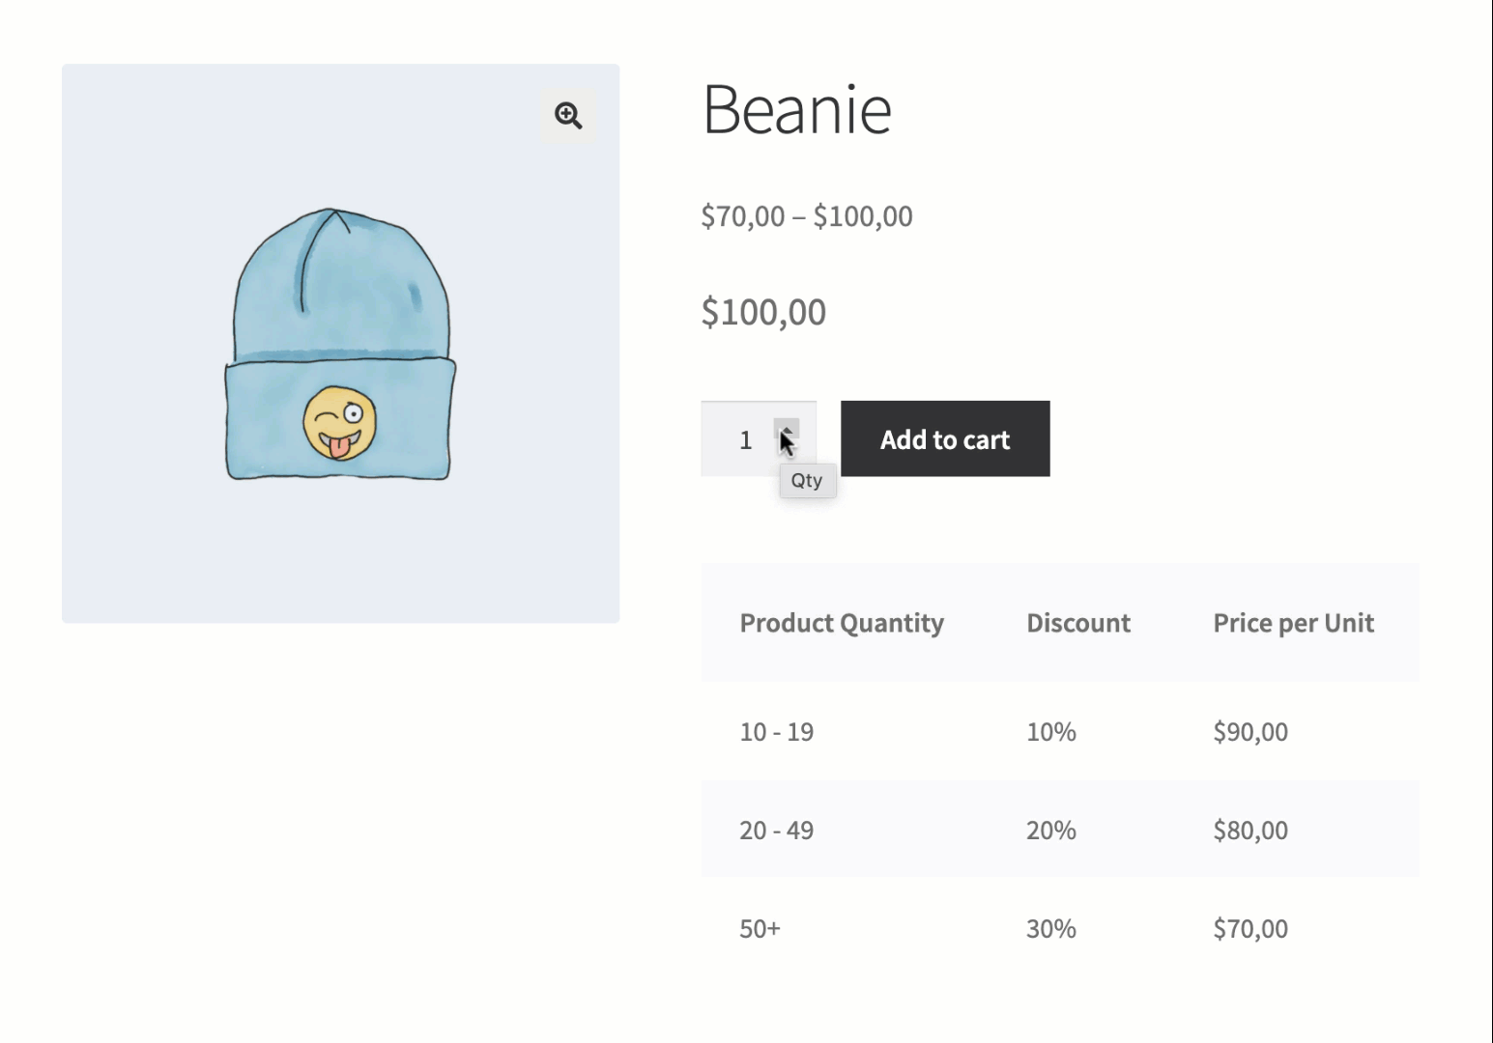Image resolution: width=1493 pixels, height=1043 pixels.
Task: Select the 50+ quantity tier
Action: [x=760, y=929]
